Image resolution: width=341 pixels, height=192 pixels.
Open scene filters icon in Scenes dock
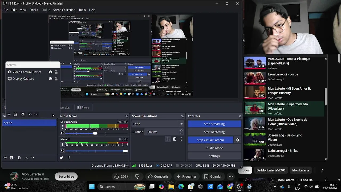[19, 158]
